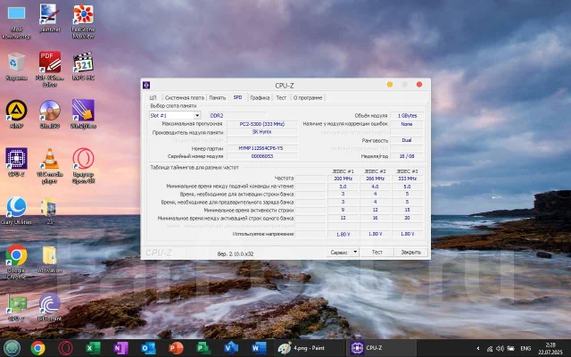Click the CPU-Z taskbar button

[x=381, y=348]
